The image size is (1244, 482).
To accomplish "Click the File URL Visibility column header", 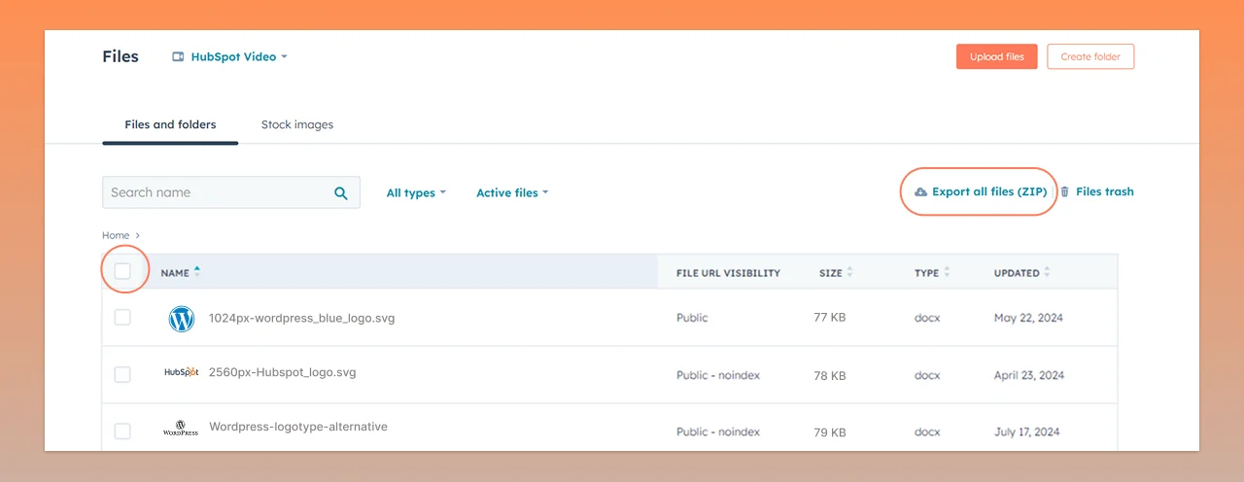I will 728,273.
